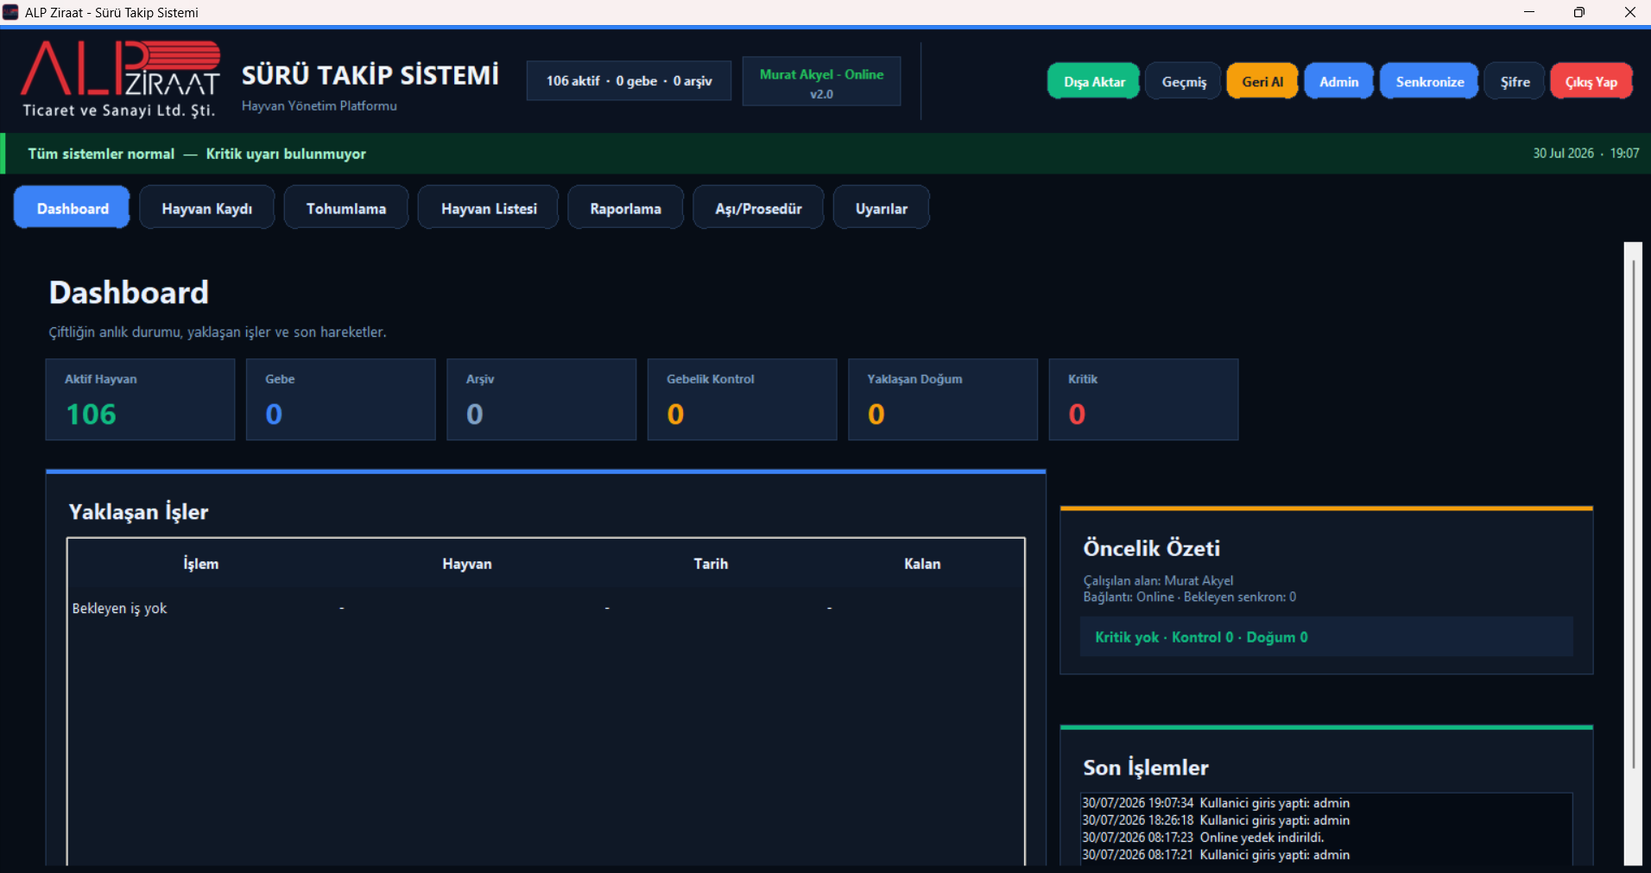
Task: Click the ALP Ziraat logo
Action: pyautogui.click(x=121, y=79)
